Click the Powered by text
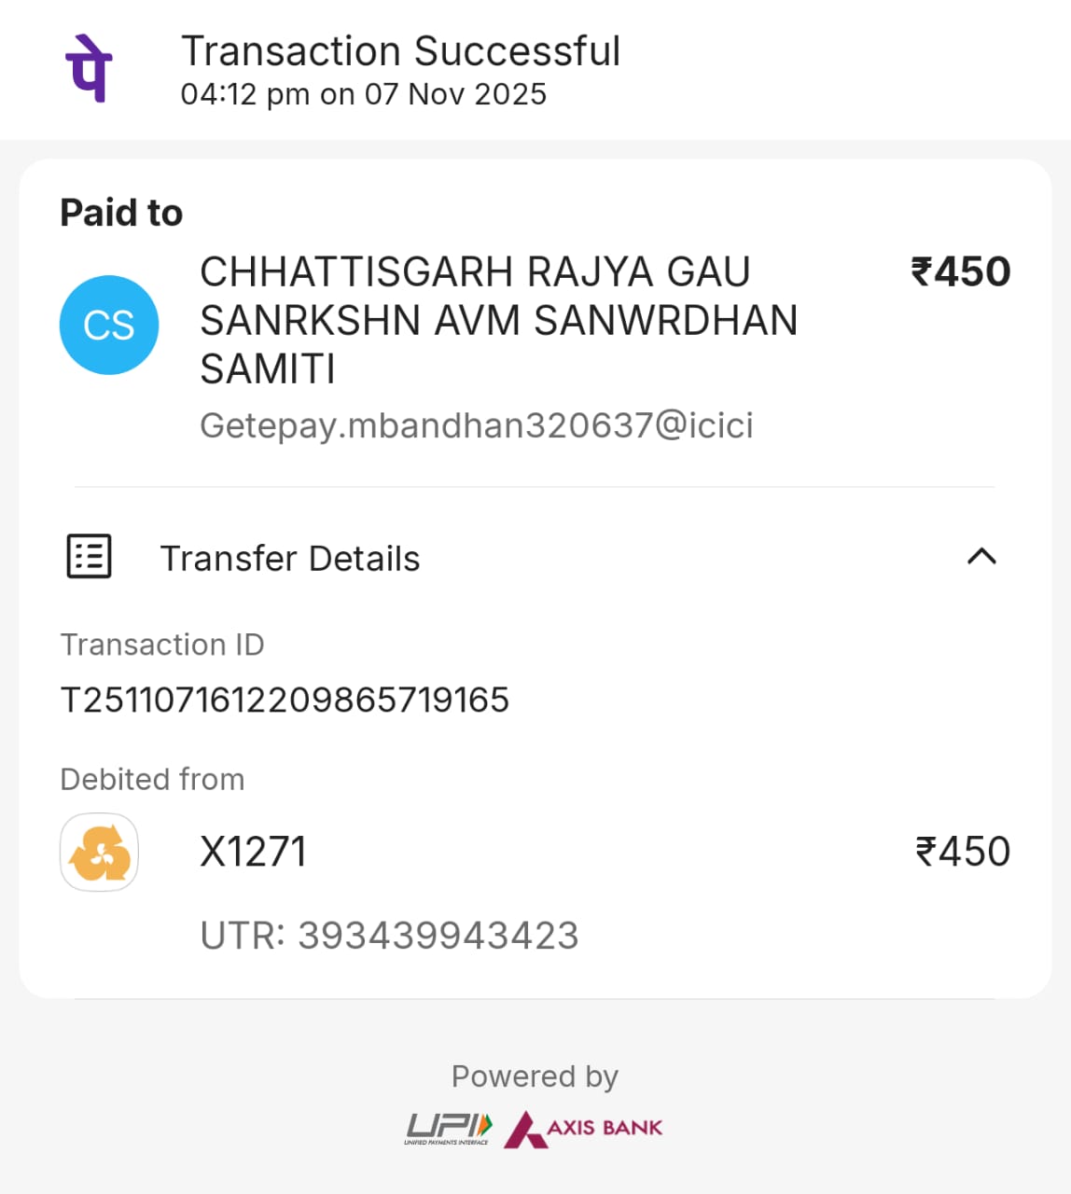Screen dimensions: 1071x1194 (535, 1076)
